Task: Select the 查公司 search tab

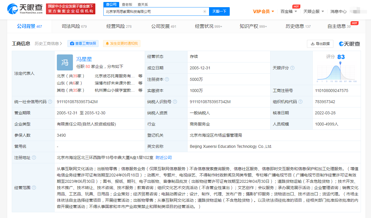Action: click(x=111, y=4)
